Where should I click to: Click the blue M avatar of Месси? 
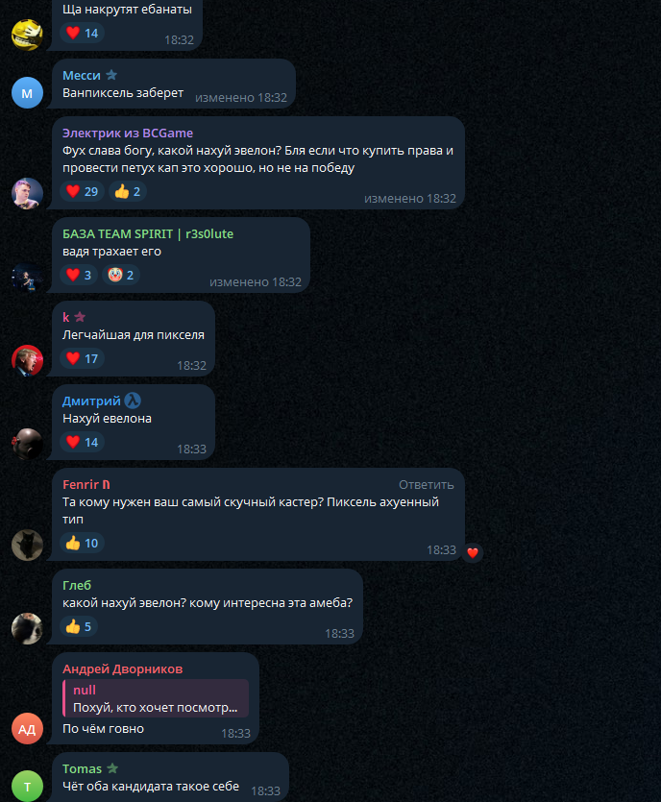pos(27,92)
